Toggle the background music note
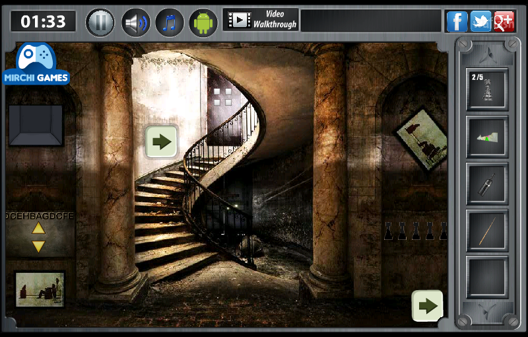The image size is (528, 337). pyautogui.click(x=170, y=22)
